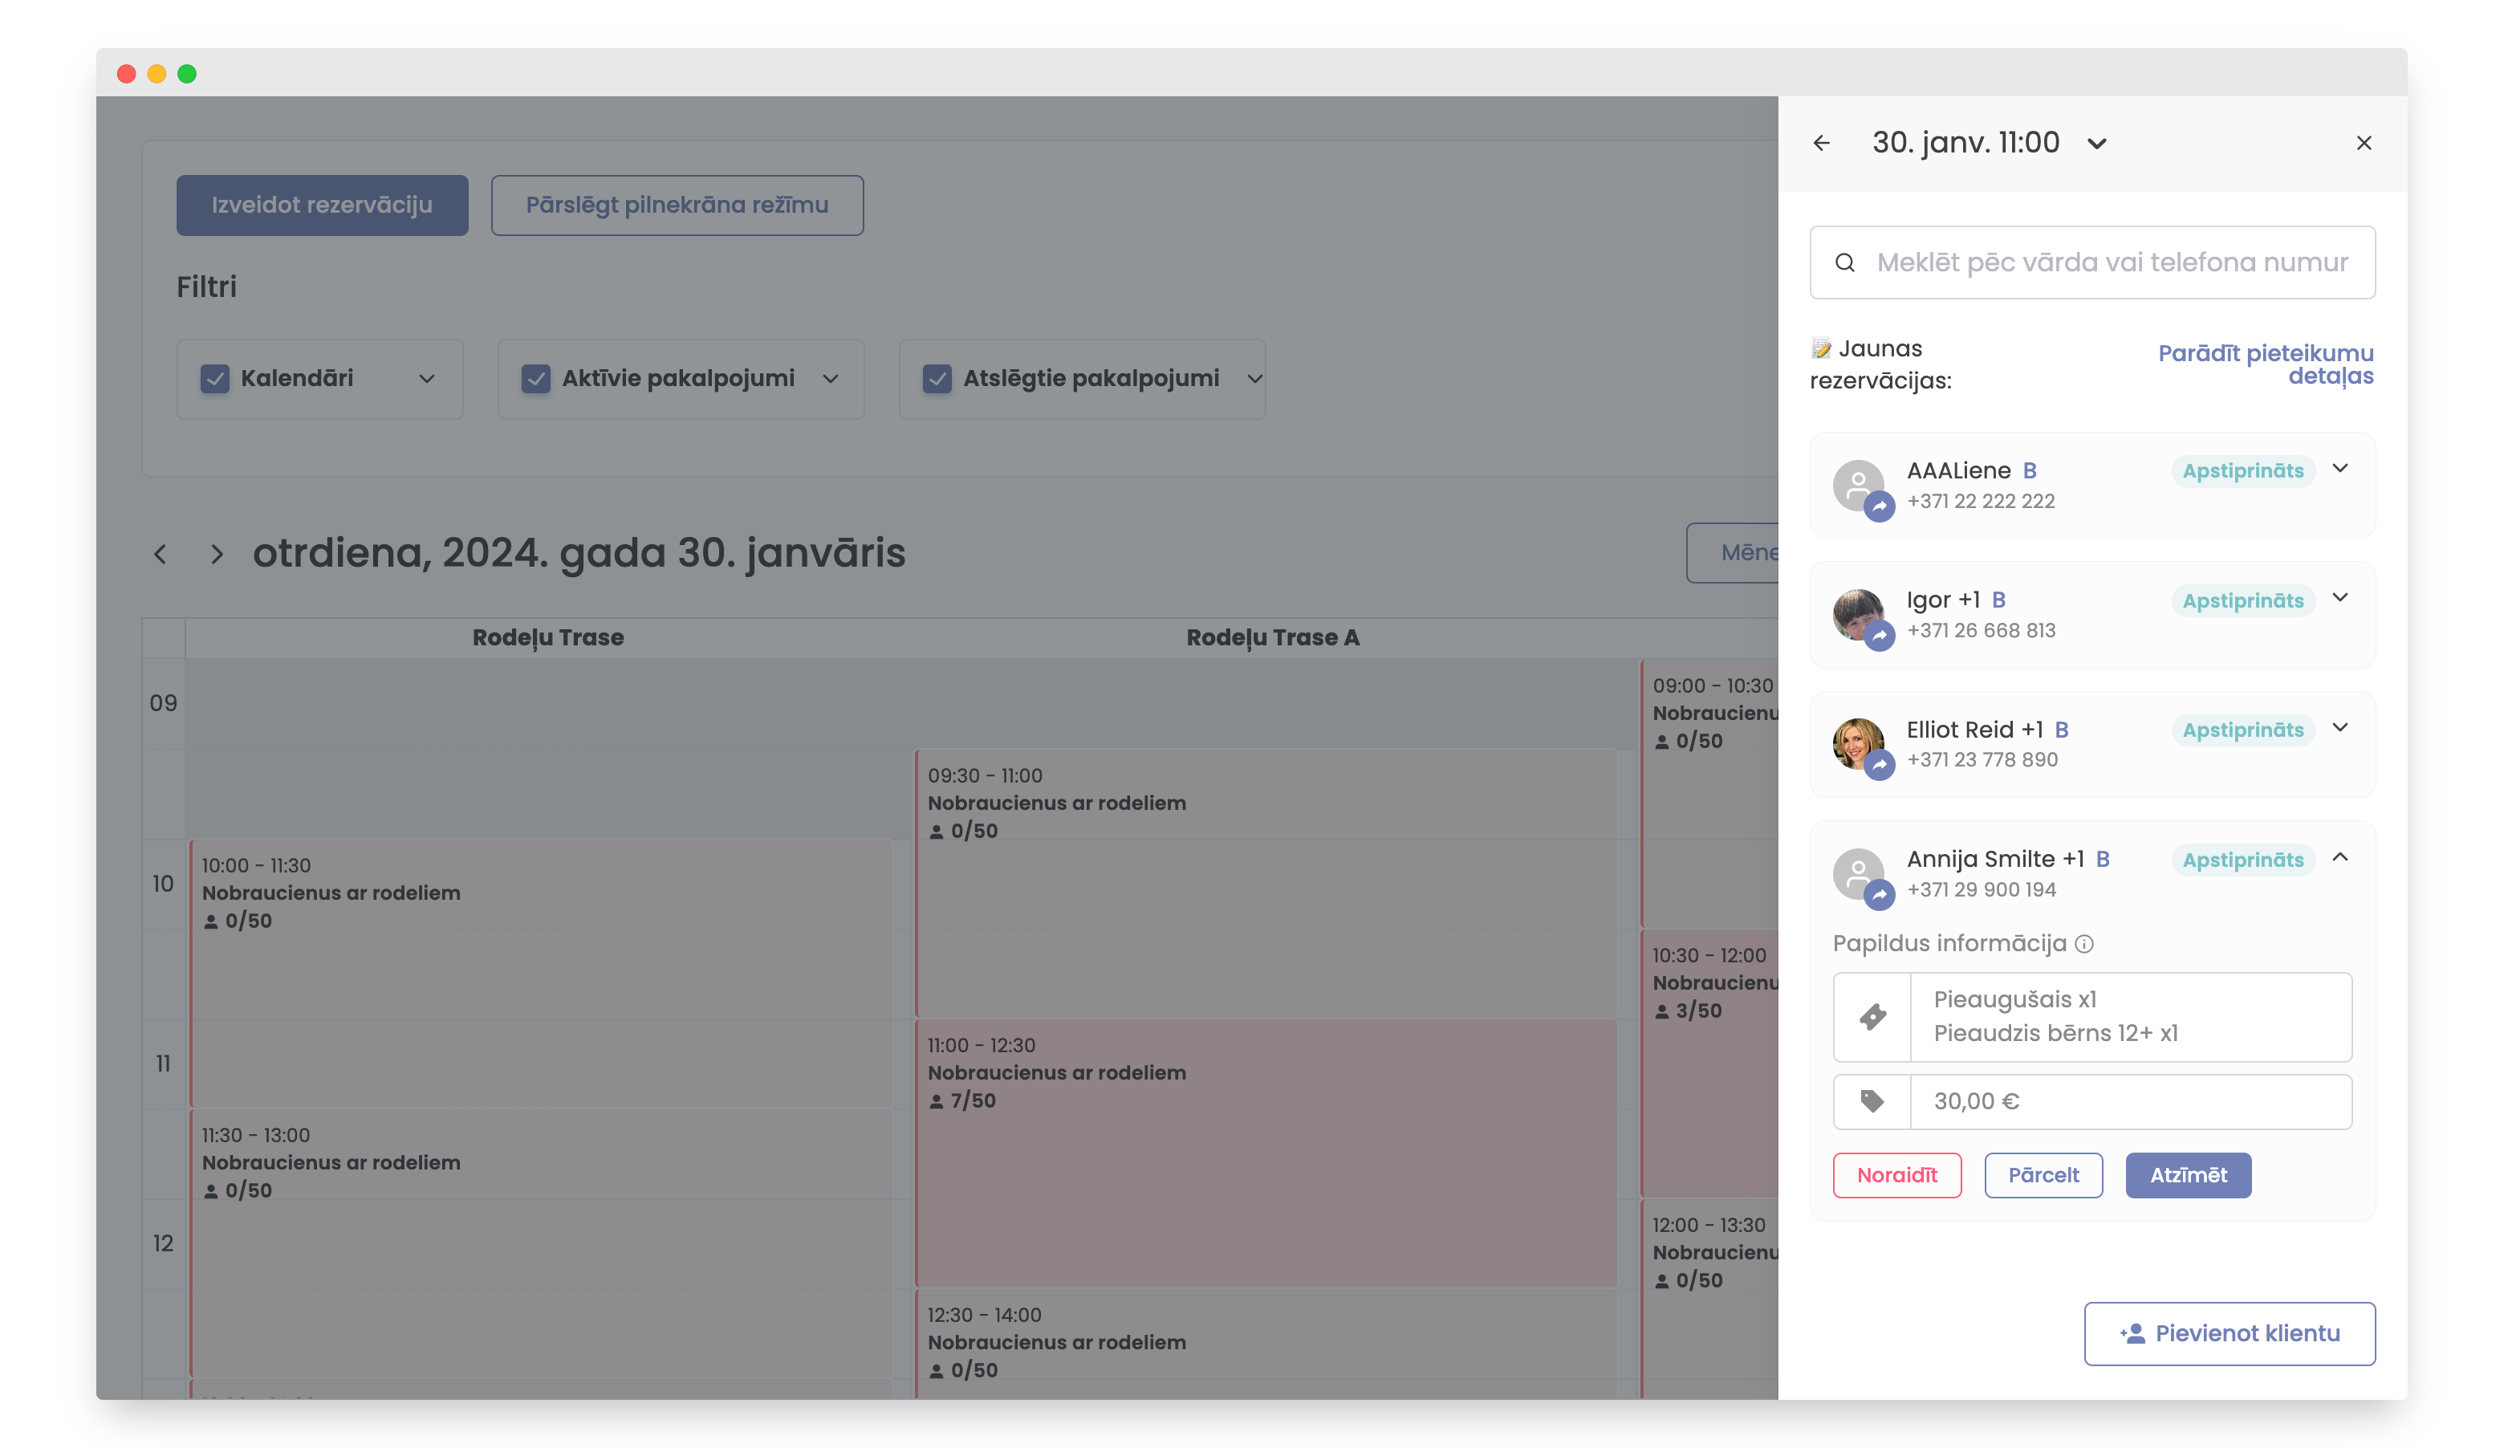Click the search magnifier icon
The width and height of the screenshot is (2504, 1448).
click(x=1844, y=262)
